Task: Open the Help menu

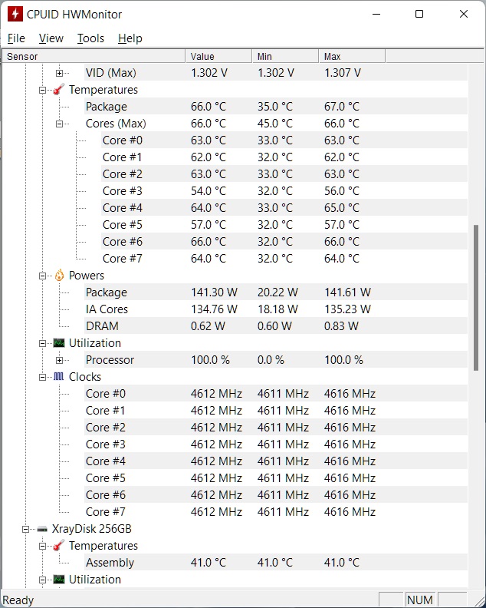Action: click(130, 38)
